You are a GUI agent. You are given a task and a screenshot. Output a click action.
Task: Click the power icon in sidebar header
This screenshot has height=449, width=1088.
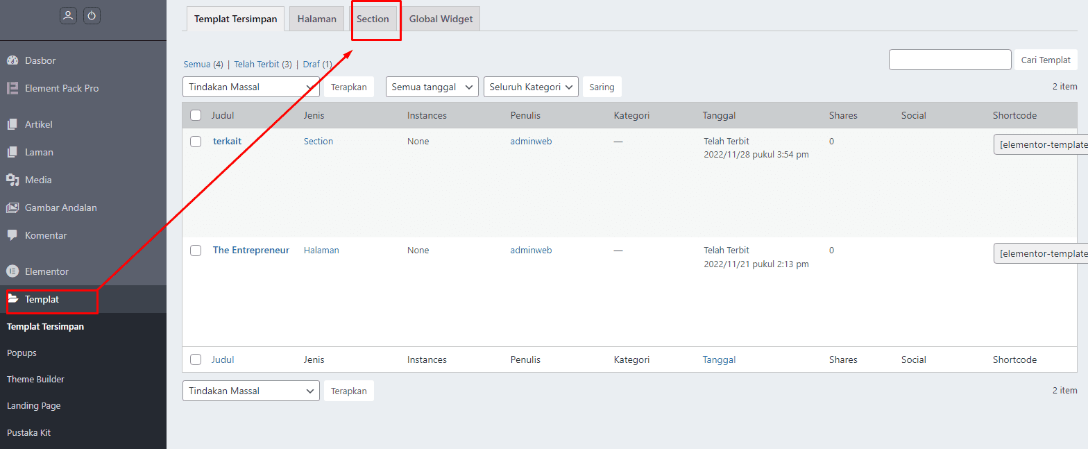pos(92,15)
